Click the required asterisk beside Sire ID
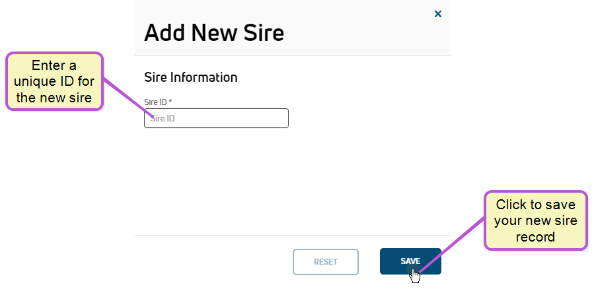 click(x=170, y=102)
